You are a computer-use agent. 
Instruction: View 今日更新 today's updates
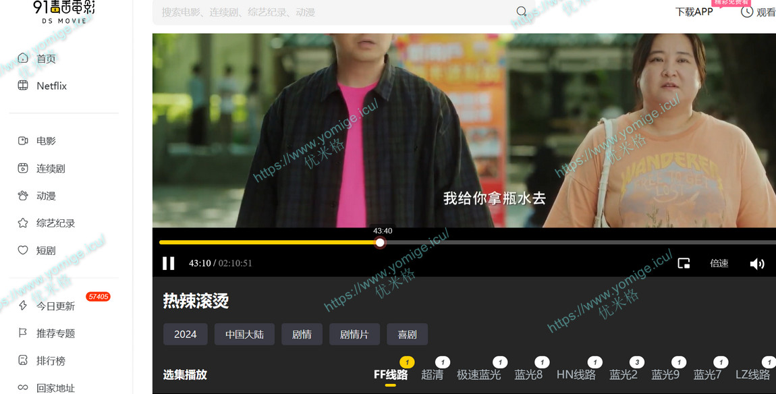[55, 306]
